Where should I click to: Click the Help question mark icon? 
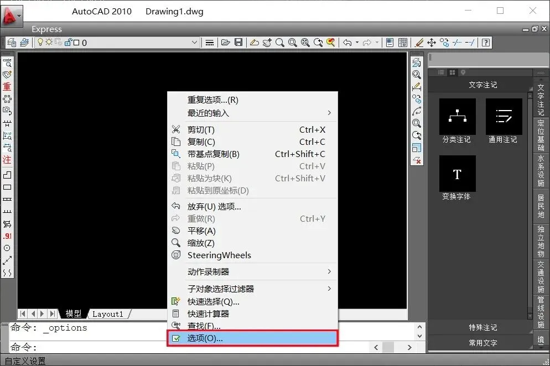click(486, 43)
